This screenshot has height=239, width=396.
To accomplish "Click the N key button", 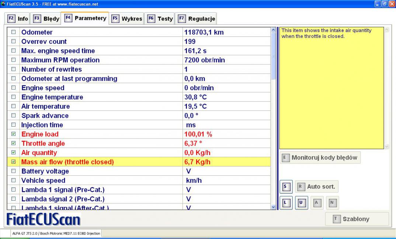I will coord(332,203).
